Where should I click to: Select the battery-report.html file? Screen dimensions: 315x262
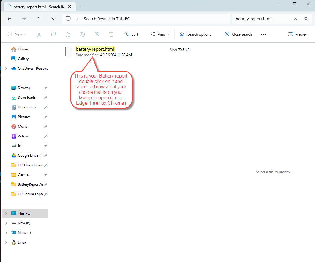coord(95,49)
